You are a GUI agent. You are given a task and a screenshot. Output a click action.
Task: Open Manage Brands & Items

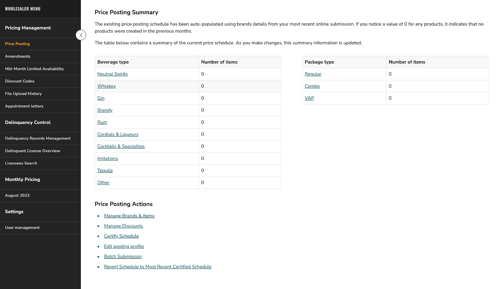click(129, 216)
